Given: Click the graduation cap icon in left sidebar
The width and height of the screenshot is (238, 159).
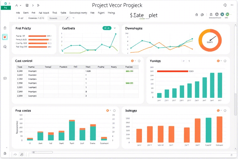Looking at the screenshot, I should coord(5,78).
